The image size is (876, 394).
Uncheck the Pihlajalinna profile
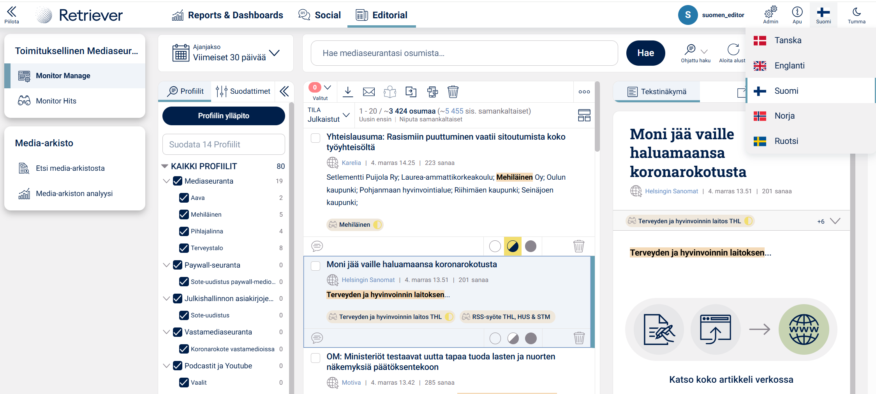[x=184, y=231]
